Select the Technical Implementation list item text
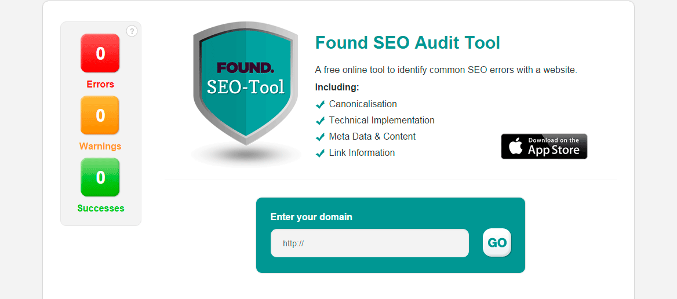This screenshot has width=677, height=299. [381, 121]
